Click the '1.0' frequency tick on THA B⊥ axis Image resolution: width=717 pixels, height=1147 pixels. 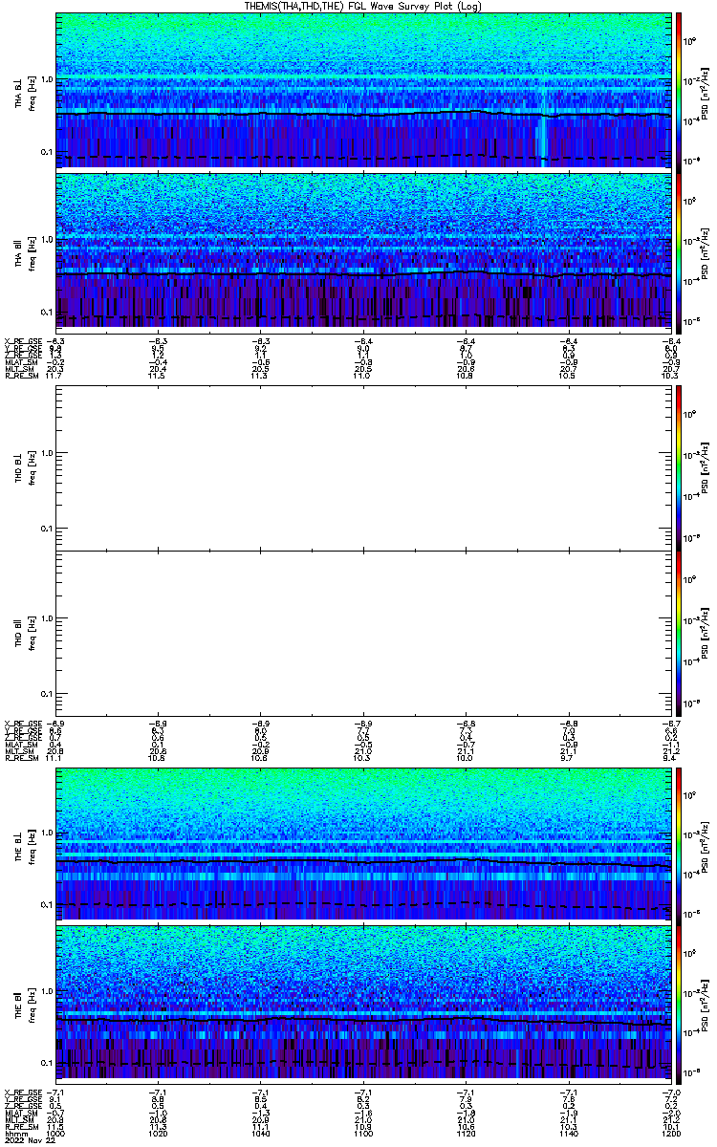point(46,78)
